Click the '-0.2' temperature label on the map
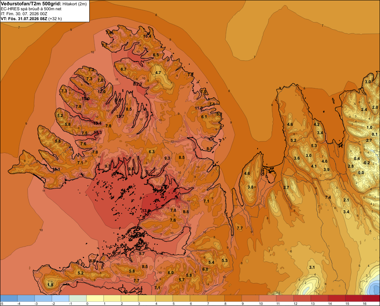 [367, 163]
